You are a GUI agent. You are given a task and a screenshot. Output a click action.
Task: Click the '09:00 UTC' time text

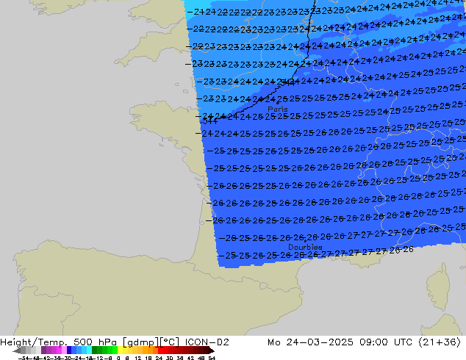click(x=386, y=342)
